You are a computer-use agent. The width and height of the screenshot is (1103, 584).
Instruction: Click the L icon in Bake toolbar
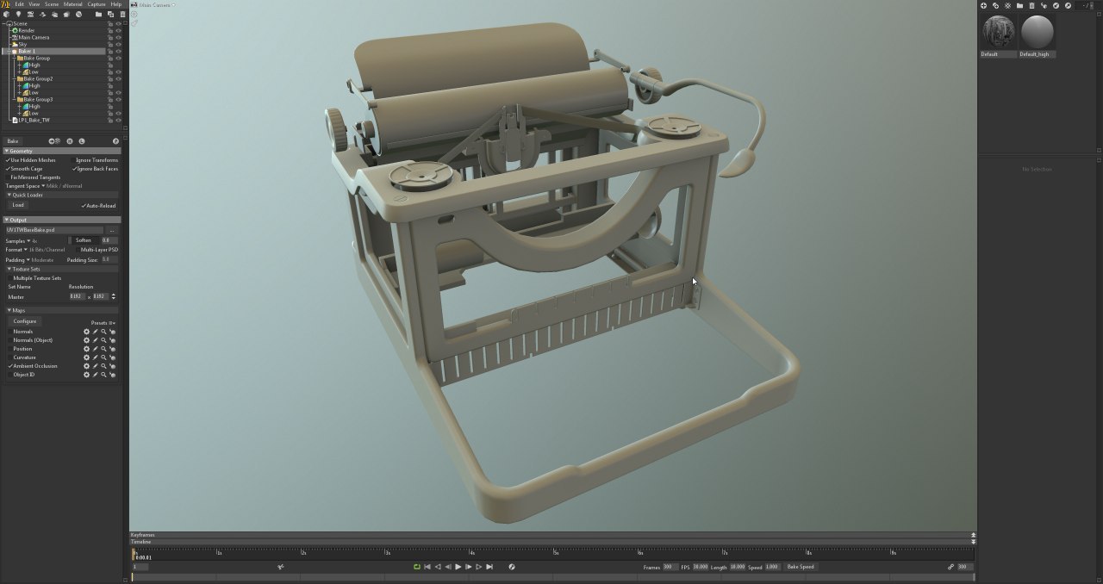82,141
